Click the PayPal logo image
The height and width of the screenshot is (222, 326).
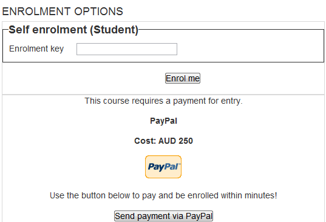pyautogui.click(x=163, y=167)
